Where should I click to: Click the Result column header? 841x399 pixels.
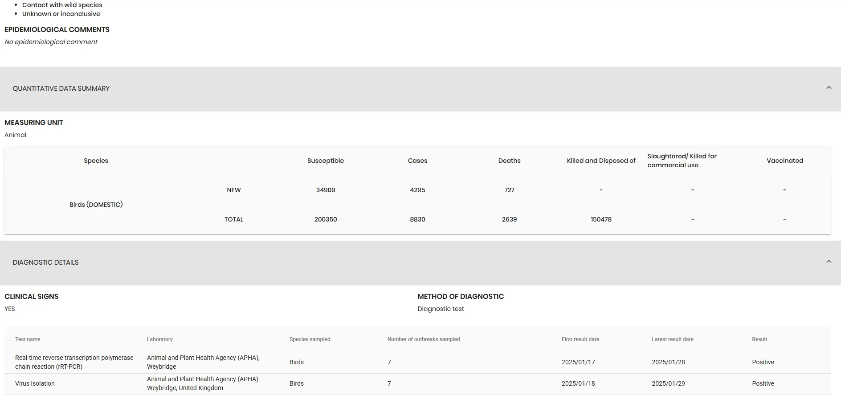[759, 339]
